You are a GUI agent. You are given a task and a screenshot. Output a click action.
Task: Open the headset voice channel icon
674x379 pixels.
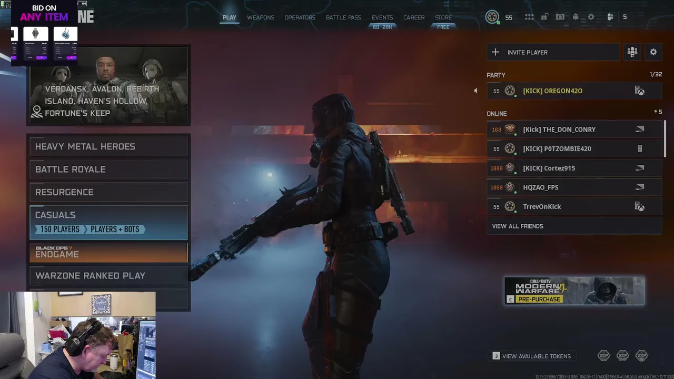[560, 17]
